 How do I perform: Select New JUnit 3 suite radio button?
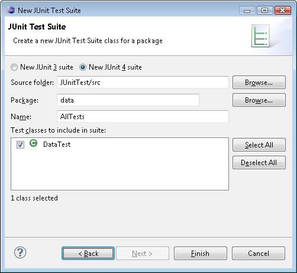click(x=14, y=67)
